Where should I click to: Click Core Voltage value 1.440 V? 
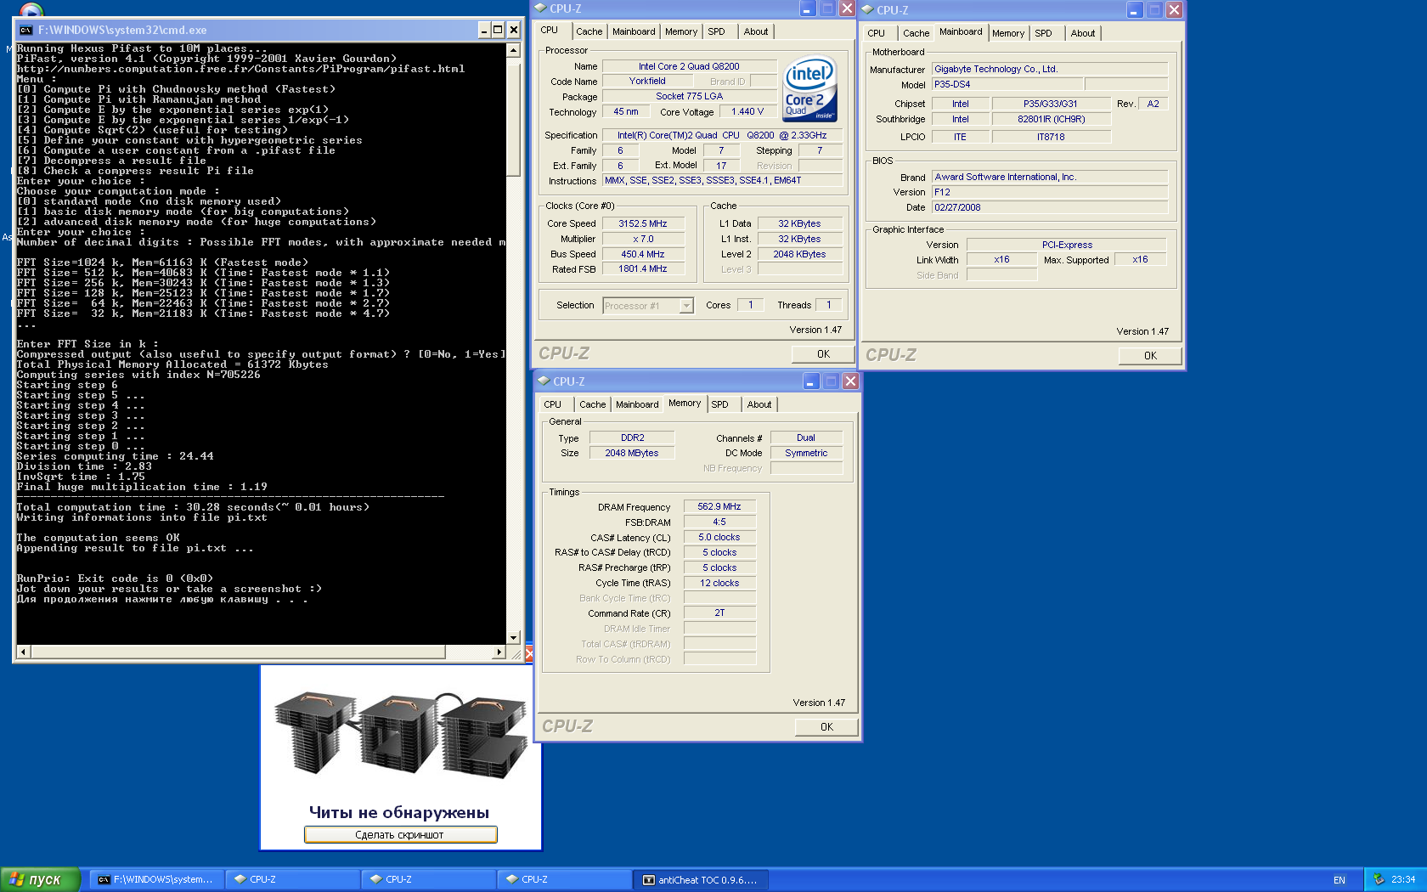point(747,111)
